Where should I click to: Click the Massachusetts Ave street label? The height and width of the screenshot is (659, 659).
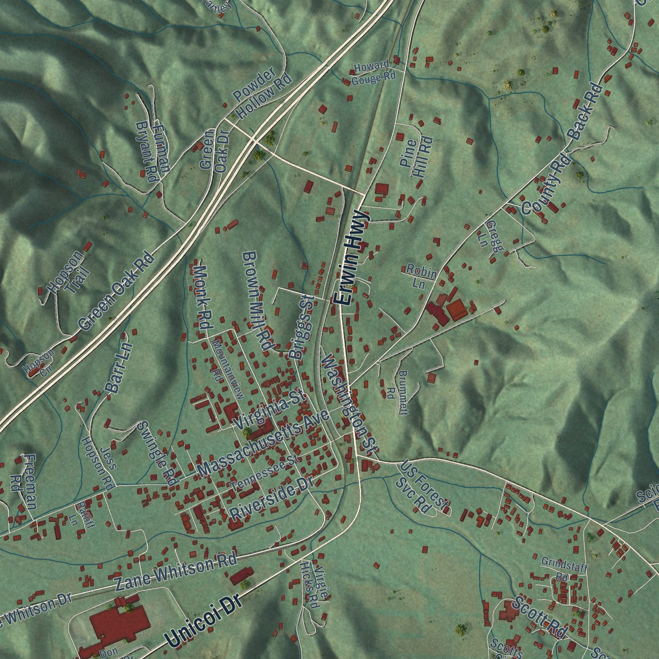click(x=263, y=443)
